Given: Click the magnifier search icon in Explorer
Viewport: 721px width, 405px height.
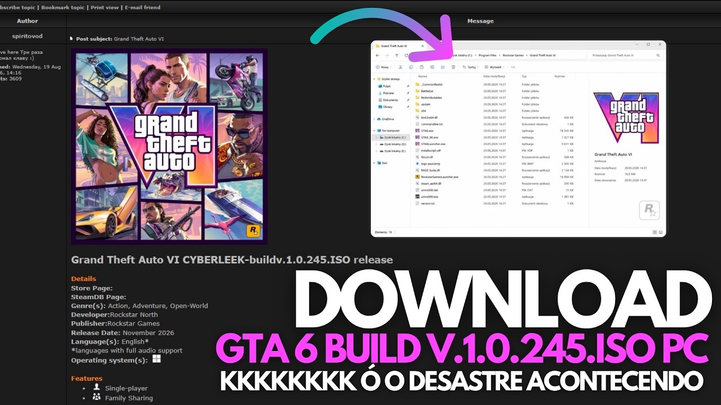Looking at the screenshot, I should [658, 56].
